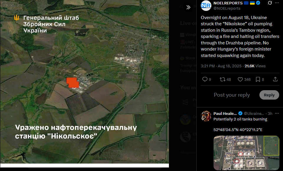Bookmark the post with 8 bookmarks
This screenshot has height=171, width=283.
(258, 79)
